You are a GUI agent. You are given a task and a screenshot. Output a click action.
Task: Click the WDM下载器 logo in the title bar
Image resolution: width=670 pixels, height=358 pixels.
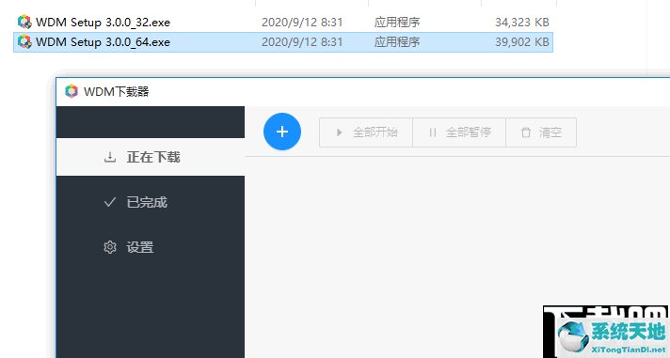(72, 91)
